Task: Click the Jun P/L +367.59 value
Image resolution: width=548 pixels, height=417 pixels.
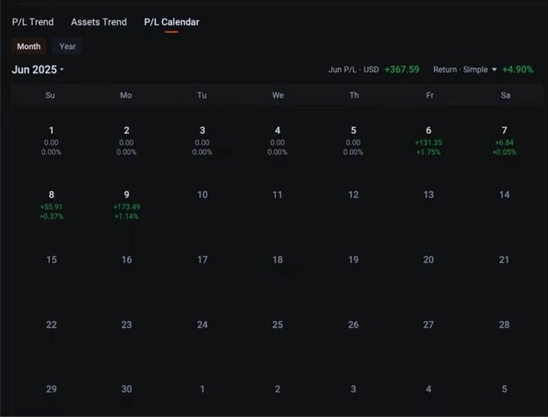Action: point(402,70)
